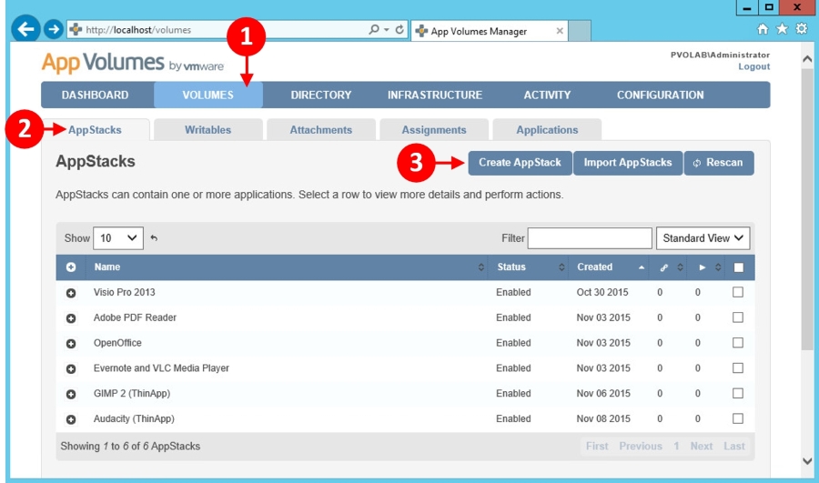Select the Visio Pro 2013 name text
The width and height of the screenshot is (819, 483).
click(125, 292)
